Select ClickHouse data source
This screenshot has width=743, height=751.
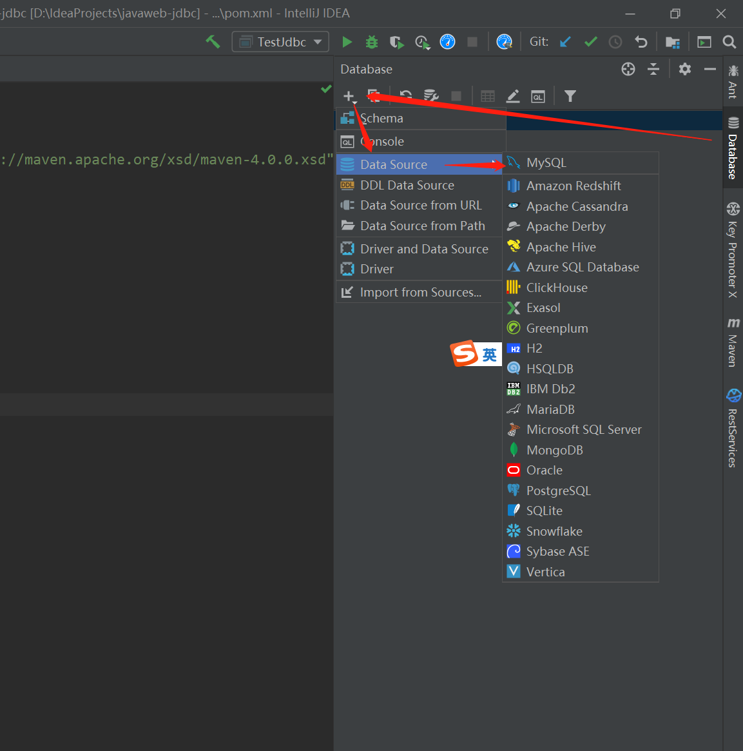(x=581, y=288)
